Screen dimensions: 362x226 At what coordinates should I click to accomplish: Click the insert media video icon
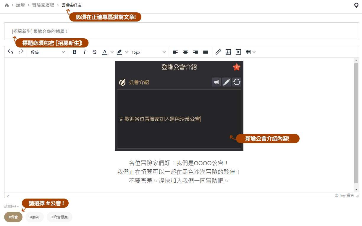click(x=238, y=52)
